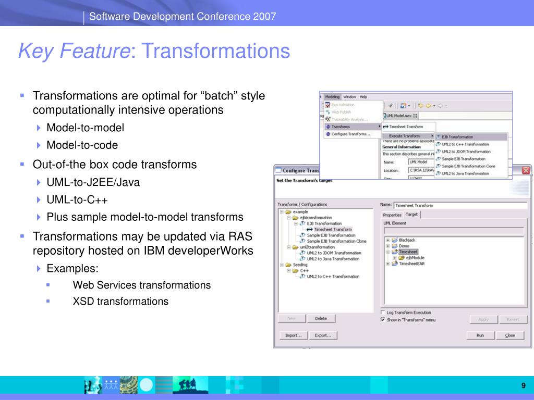The width and height of the screenshot is (534, 400).
Task: Click the home perspective toolbar icon
Action: [403, 106]
